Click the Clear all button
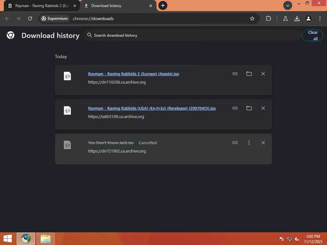Screen dimensions: 327x245 click(312, 35)
